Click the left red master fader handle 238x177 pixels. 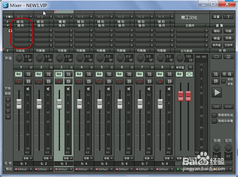(x=181, y=96)
